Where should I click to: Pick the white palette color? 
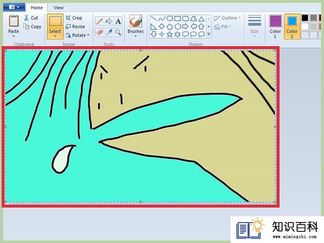coord(305,26)
